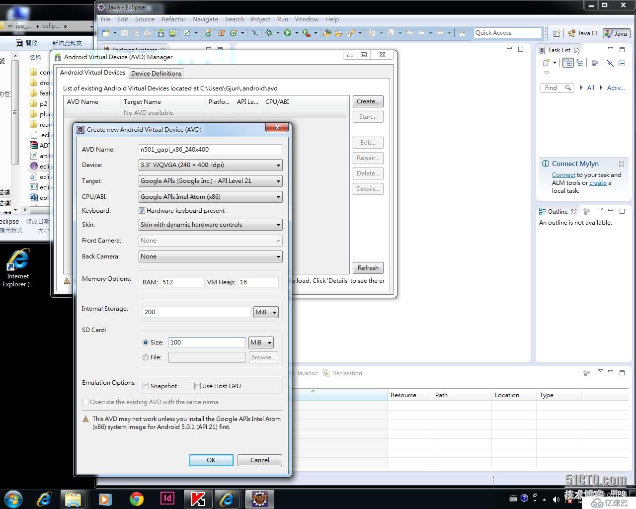Screen dimensions: 636x509
Task: Click Skip All Breakpoints toolbar icon
Action: (254, 33)
